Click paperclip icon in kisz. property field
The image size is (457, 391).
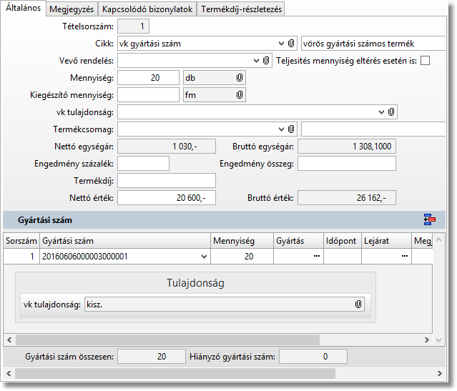(x=358, y=305)
